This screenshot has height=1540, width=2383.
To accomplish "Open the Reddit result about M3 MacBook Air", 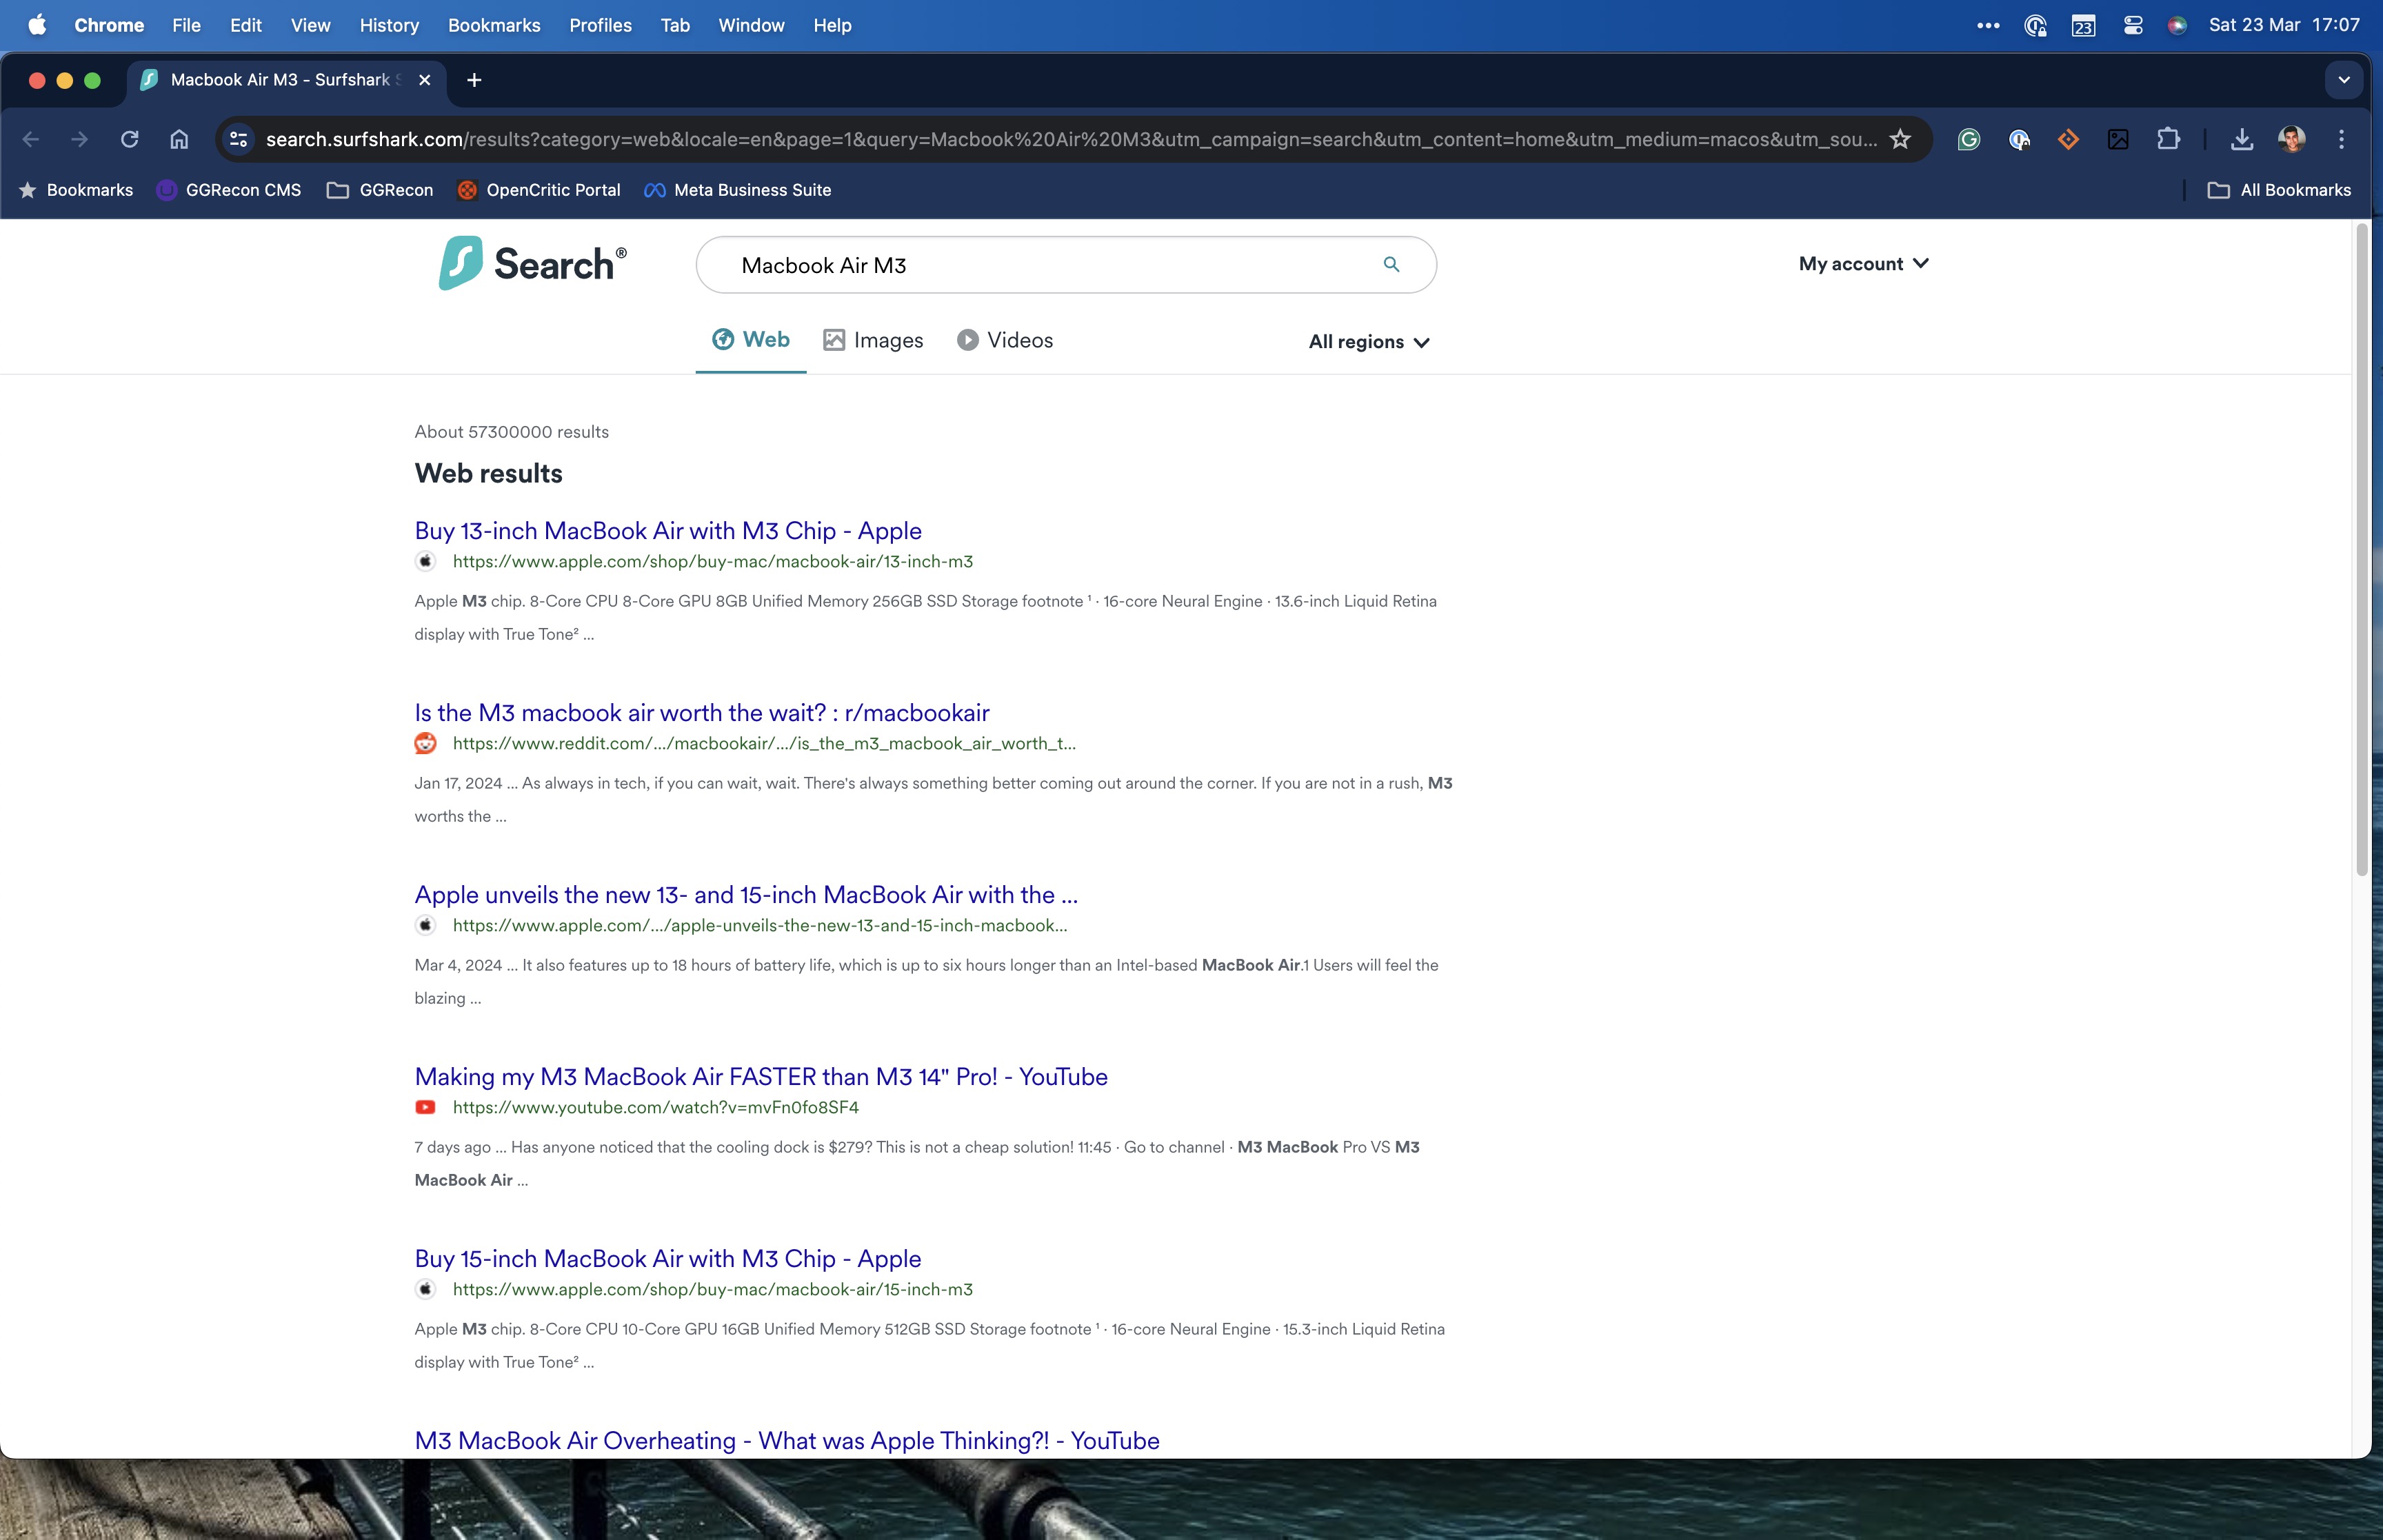I will pyautogui.click(x=700, y=712).
